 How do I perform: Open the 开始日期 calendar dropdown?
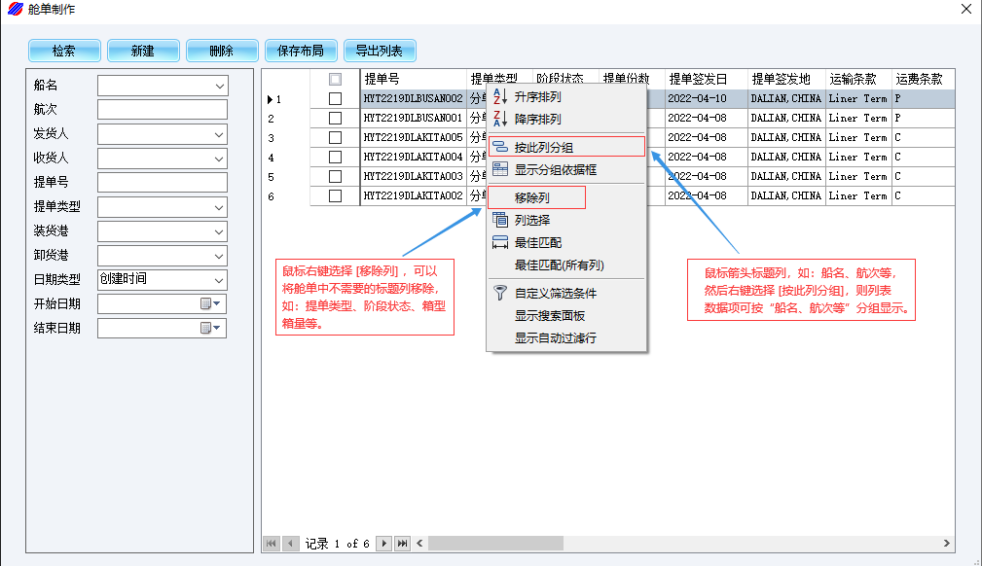pos(217,304)
